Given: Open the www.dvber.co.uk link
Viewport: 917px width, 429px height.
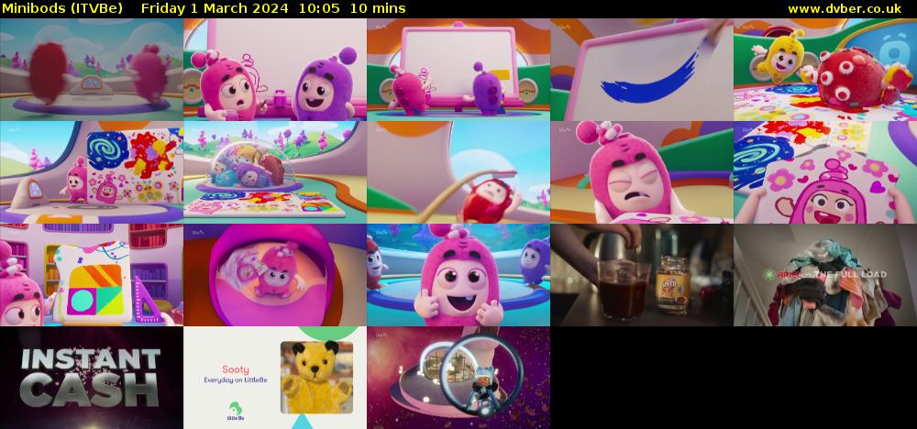Looking at the screenshot, I should tap(845, 8).
